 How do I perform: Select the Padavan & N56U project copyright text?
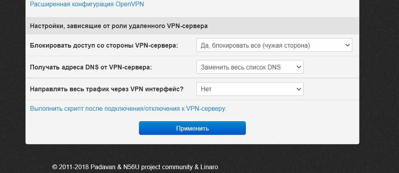(x=135, y=167)
